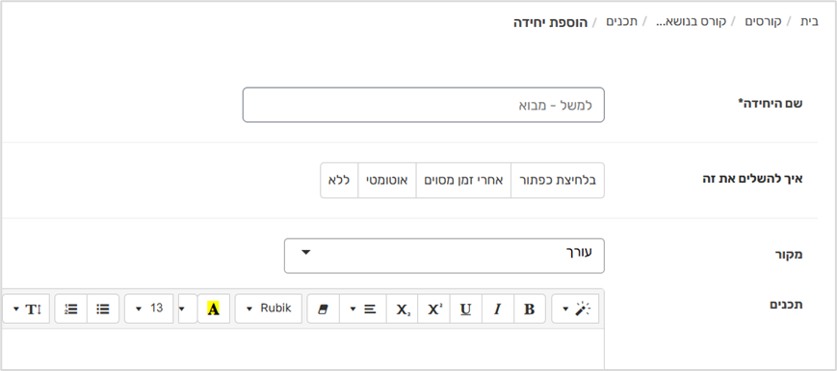Click the eraser clear formatting icon

point(323,309)
